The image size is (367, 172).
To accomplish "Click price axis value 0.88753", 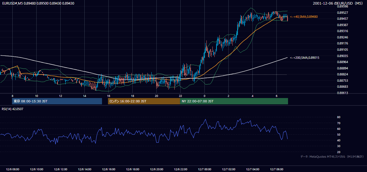I will [x=342, y=81].
